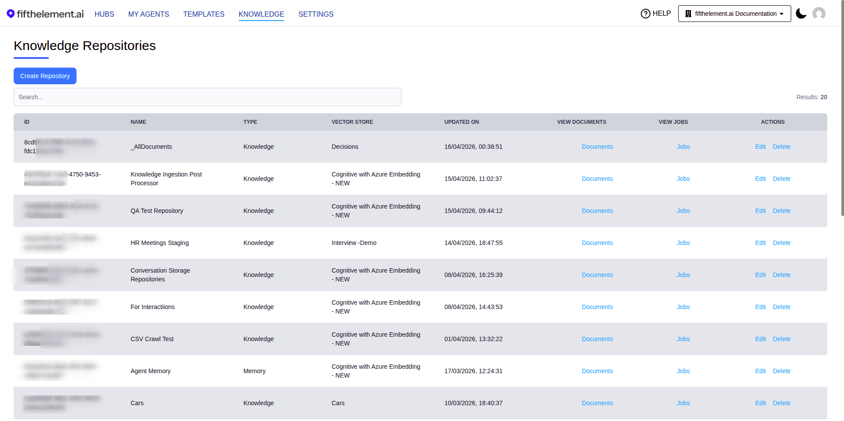This screenshot has width=844, height=421.
Task: Switch to TEMPLATES tab
Action: click(x=204, y=14)
